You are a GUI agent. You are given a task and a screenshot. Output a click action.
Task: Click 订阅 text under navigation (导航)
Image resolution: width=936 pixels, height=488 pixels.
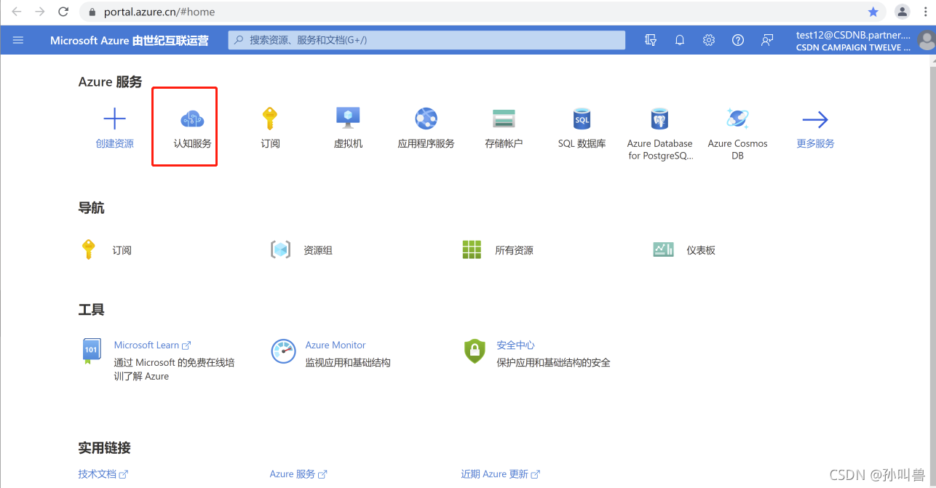point(122,249)
